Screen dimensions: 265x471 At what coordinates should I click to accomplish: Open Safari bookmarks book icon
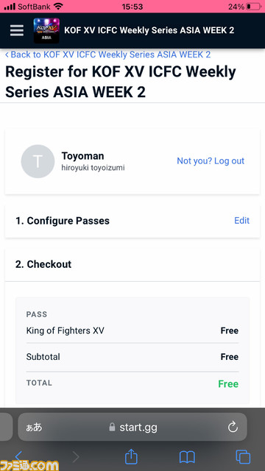tap(187, 458)
